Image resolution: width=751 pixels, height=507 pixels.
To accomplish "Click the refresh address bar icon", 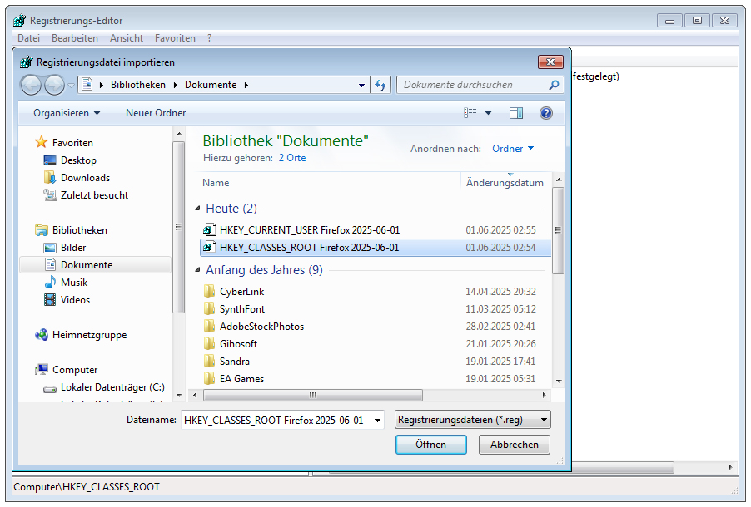I will (381, 85).
